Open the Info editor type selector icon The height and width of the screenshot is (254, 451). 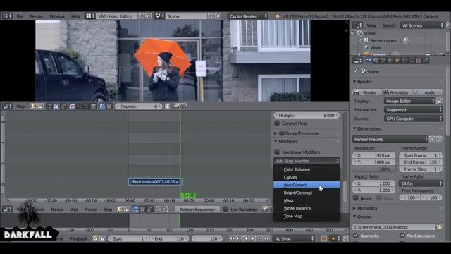coord(6,16)
